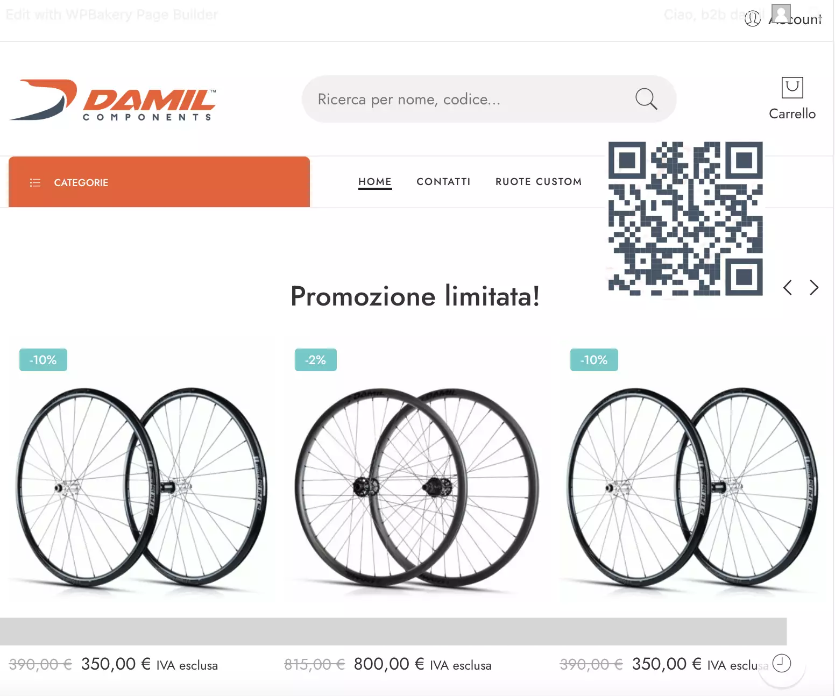Screen dimensions: 835x696
Task: Open the RUOTE CUSTOM page
Action: pos(539,182)
